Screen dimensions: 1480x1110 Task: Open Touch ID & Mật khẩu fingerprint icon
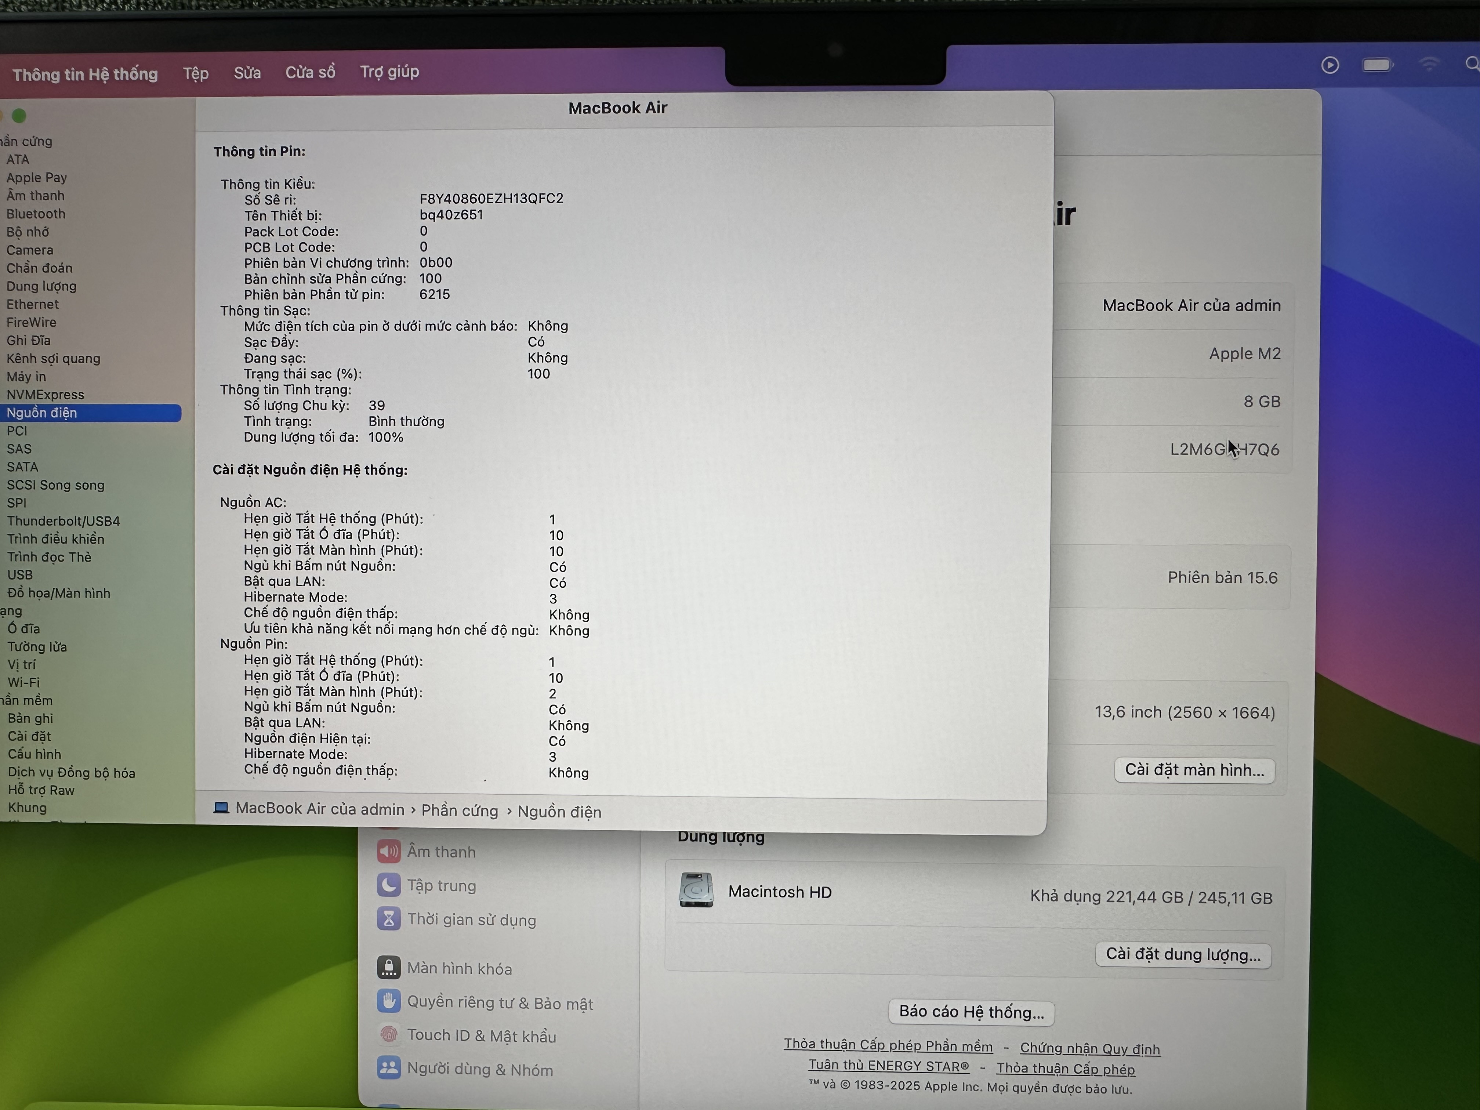(389, 1034)
